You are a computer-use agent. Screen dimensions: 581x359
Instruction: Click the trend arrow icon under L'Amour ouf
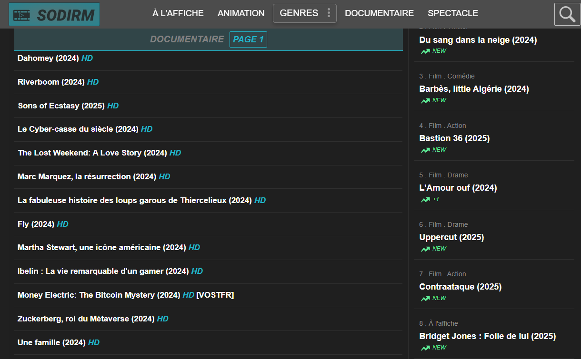pos(423,199)
